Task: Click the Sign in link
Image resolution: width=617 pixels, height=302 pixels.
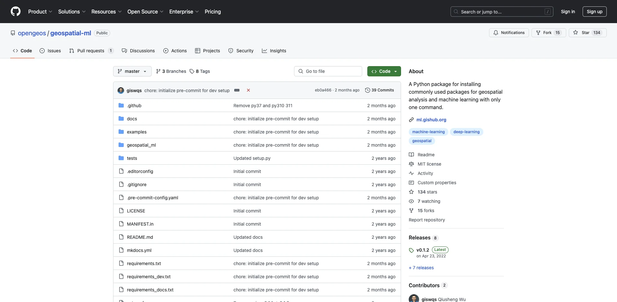Action: click(x=568, y=12)
